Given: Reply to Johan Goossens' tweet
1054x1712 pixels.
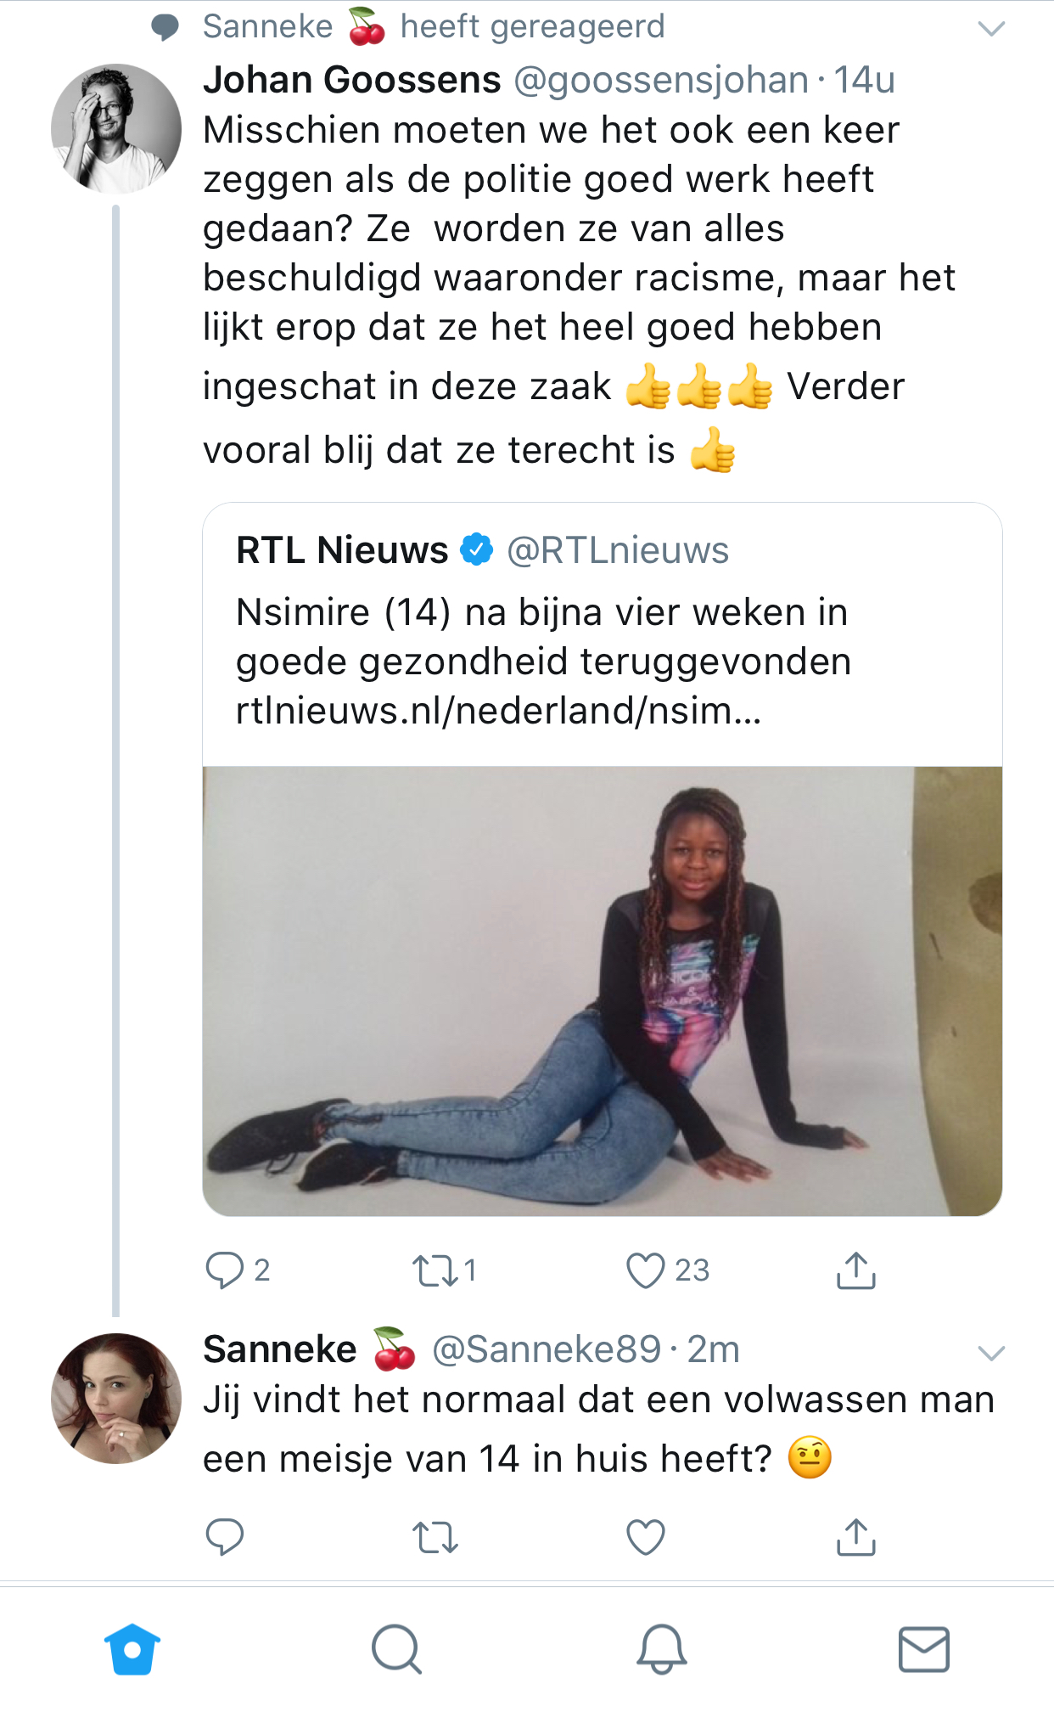Looking at the screenshot, I should (225, 1270).
